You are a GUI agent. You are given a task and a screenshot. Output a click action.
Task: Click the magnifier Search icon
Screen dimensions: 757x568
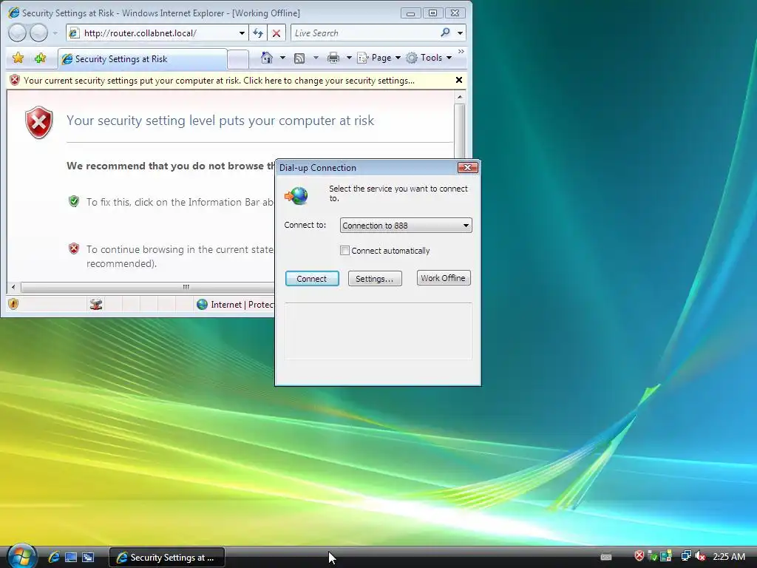(x=445, y=33)
